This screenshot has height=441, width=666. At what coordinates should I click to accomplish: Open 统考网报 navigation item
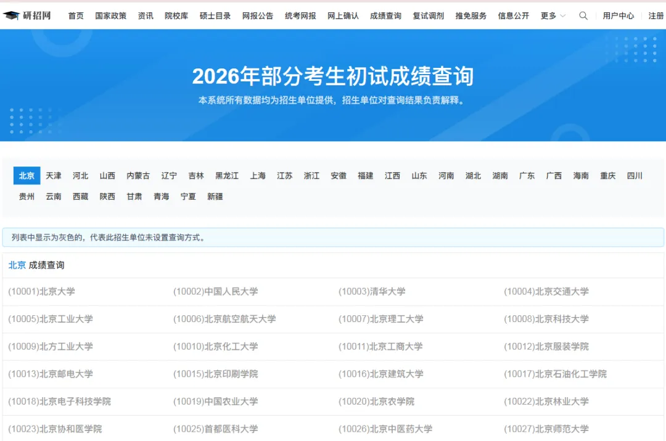click(300, 15)
